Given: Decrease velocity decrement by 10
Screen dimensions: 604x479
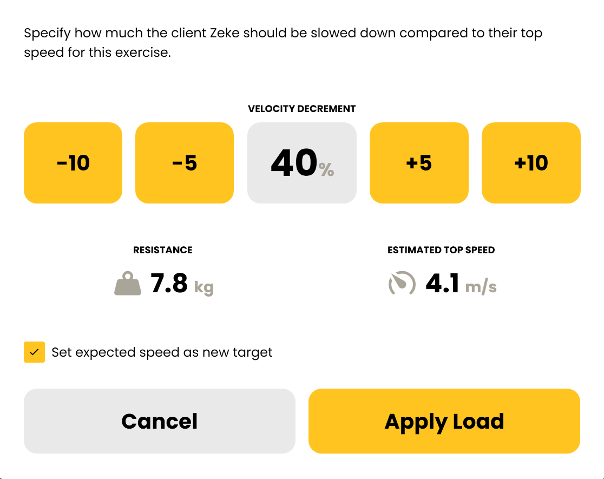Looking at the screenshot, I should [x=73, y=162].
